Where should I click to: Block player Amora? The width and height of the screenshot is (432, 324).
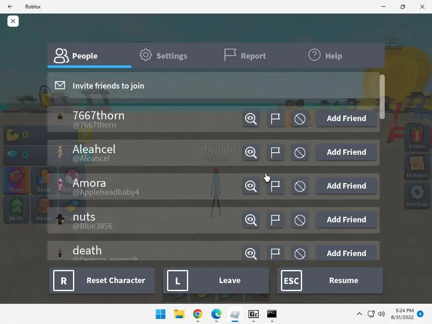coord(300,186)
